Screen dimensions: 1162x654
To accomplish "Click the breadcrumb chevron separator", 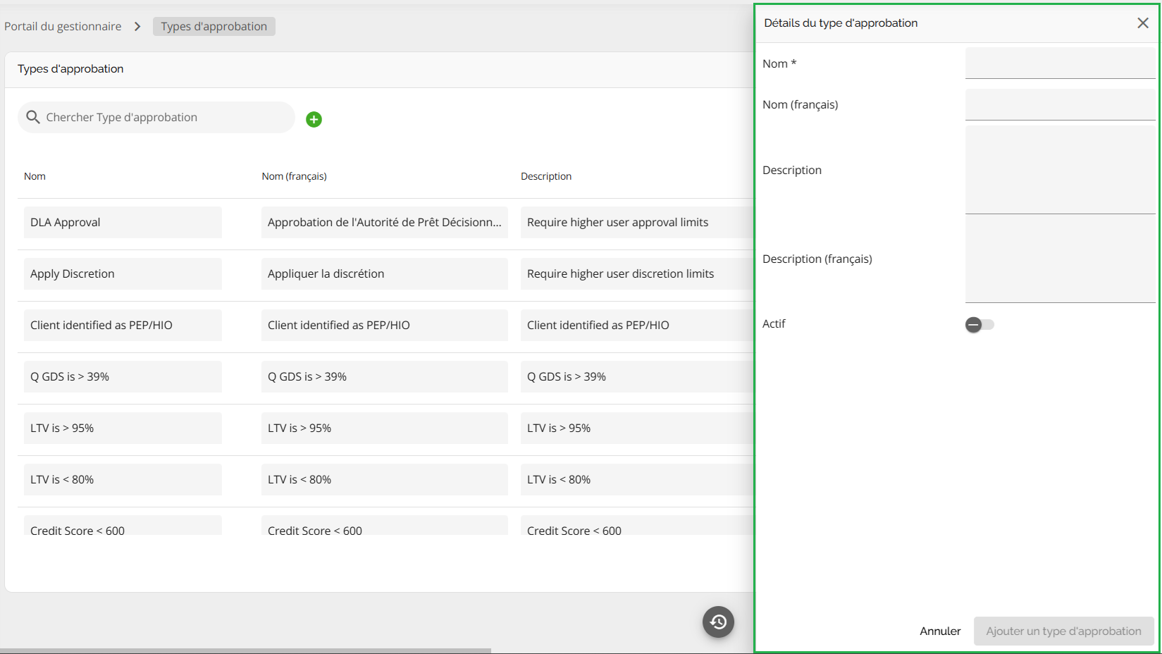I will [137, 27].
